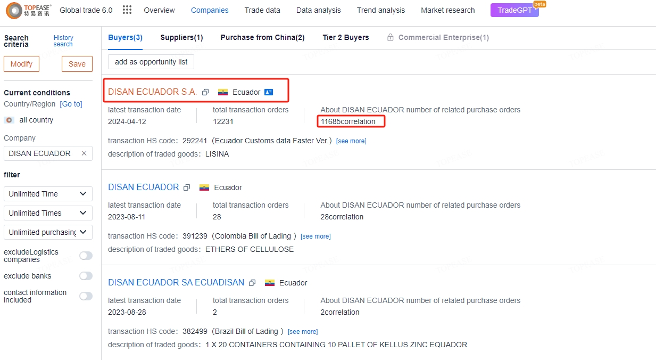Screen dimensions: 656x360
Task: Open DISAN ECUADOR company link
Action: pos(144,187)
